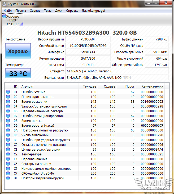
Task: Minimize the CrystalDiskInfo window
Action: click(149, 3)
